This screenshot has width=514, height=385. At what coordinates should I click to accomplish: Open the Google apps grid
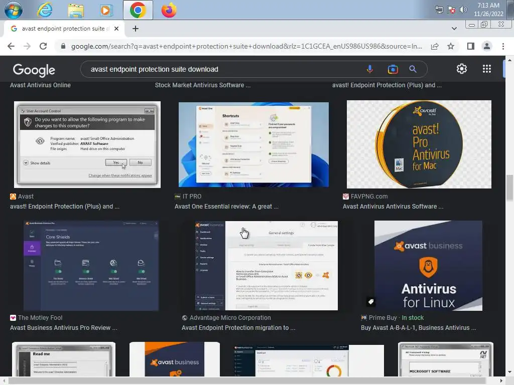point(487,69)
